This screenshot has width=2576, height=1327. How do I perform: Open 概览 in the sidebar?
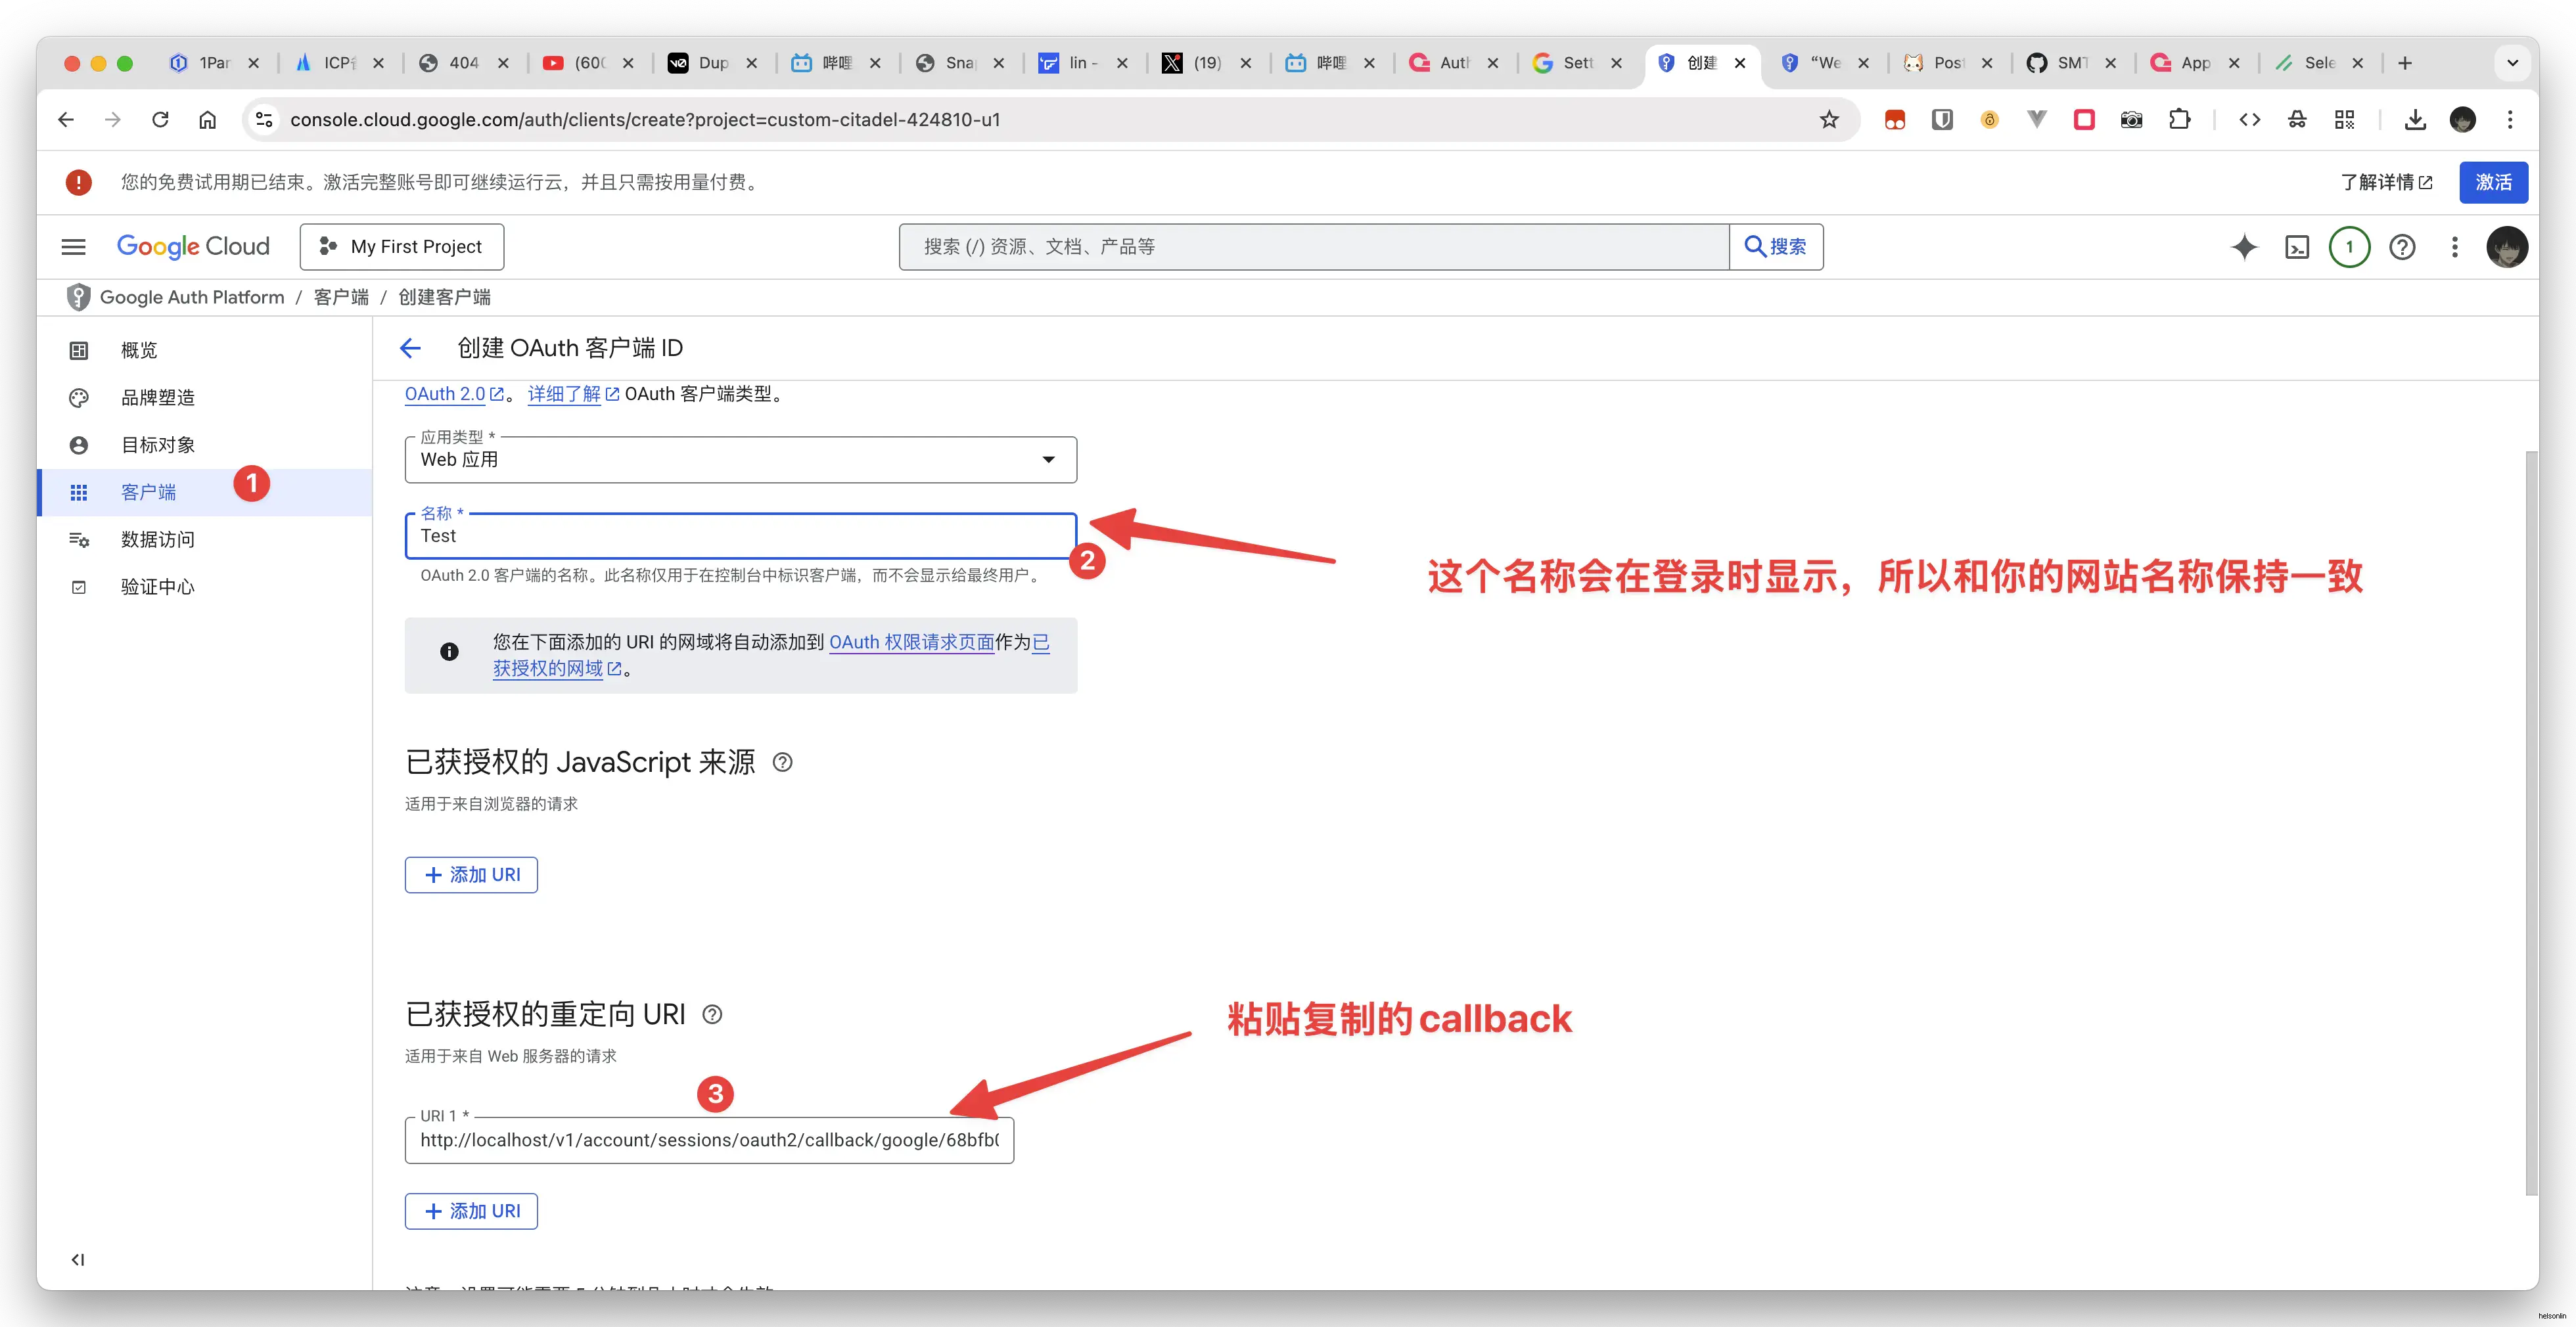(x=204, y=350)
